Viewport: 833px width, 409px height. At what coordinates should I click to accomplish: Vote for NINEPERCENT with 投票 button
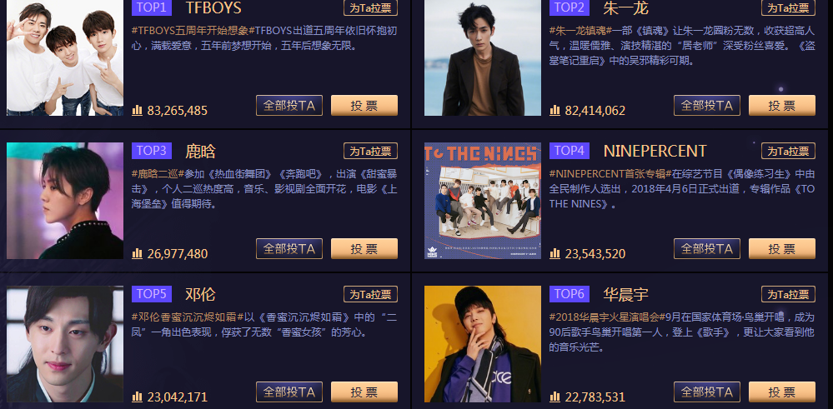click(781, 248)
